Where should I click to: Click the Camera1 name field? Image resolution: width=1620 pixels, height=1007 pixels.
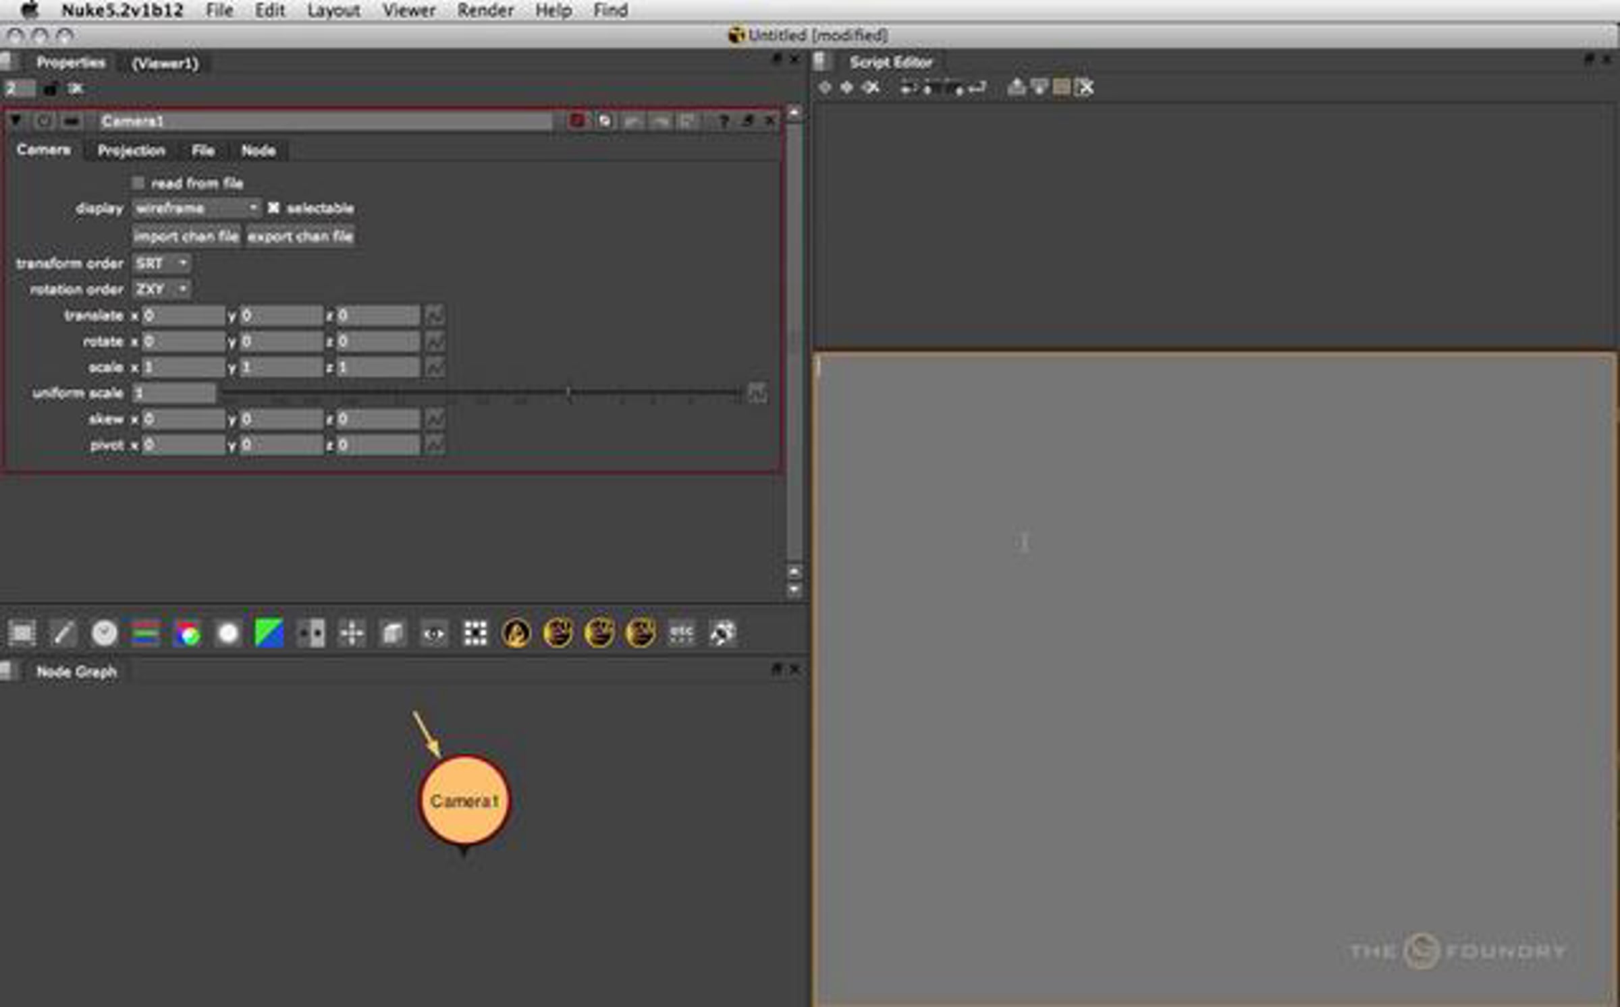[x=325, y=121]
